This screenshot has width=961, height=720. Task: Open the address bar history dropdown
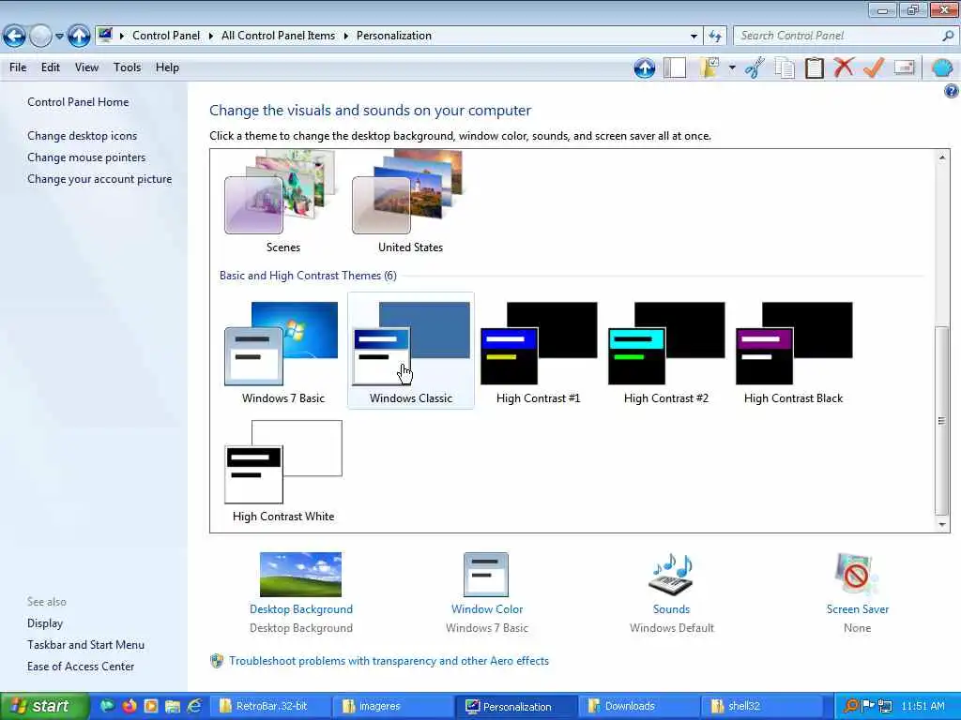coord(694,37)
